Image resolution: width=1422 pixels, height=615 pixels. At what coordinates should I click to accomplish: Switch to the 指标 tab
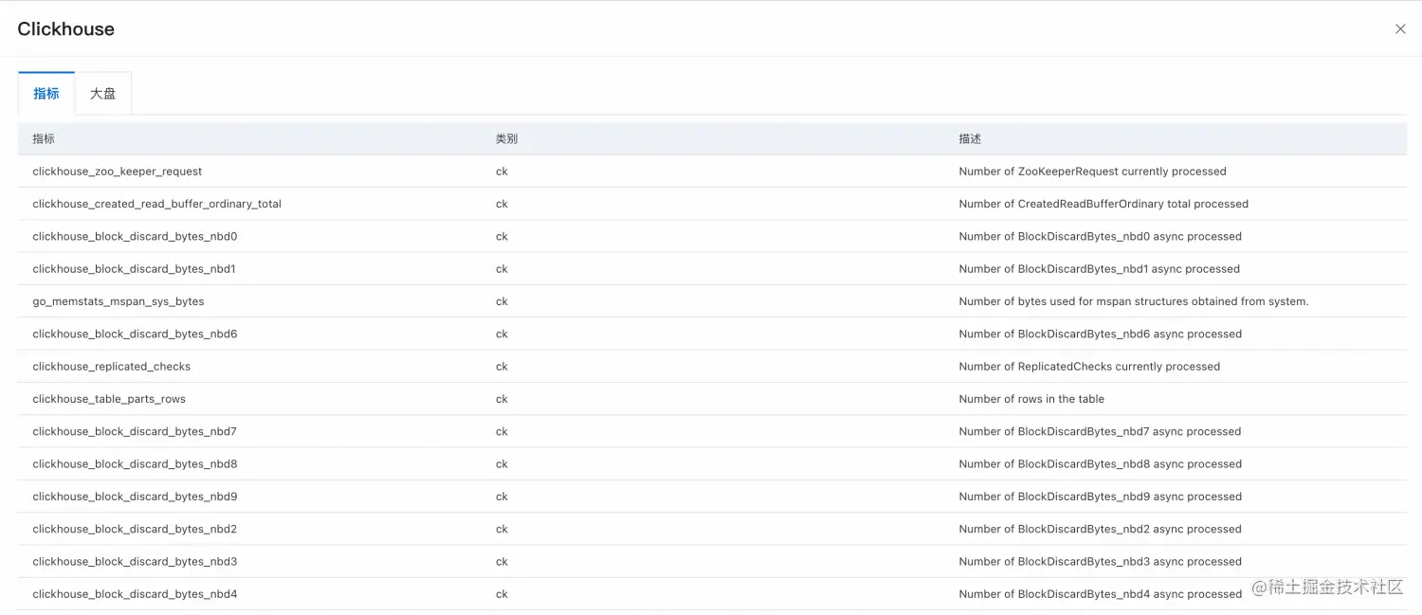(46, 93)
